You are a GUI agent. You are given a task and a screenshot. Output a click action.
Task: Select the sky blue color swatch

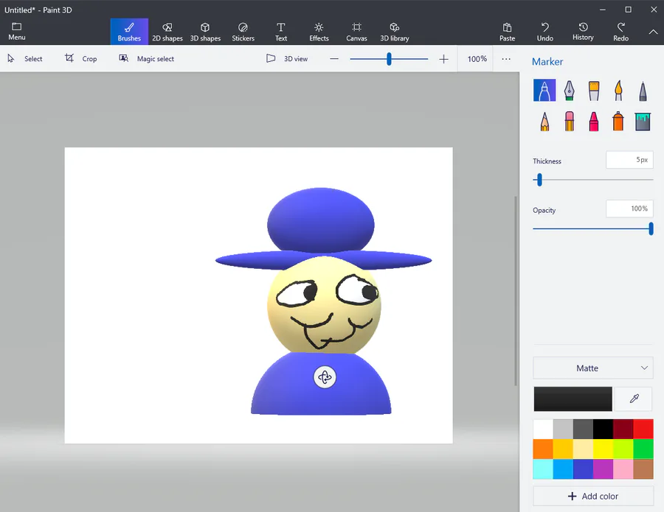click(563, 469)
